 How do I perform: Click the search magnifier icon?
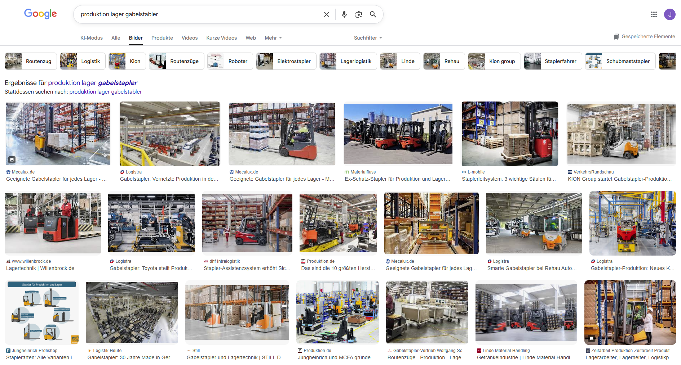373,14
